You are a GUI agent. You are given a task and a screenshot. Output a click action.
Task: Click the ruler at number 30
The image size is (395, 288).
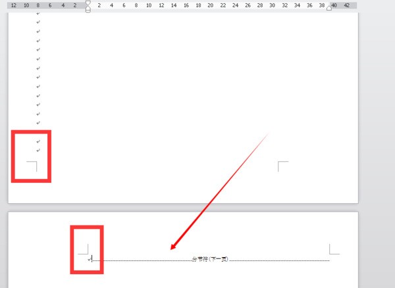coord(272,5)
